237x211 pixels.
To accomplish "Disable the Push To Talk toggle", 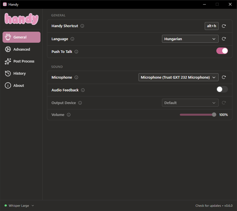I will 222,51.
